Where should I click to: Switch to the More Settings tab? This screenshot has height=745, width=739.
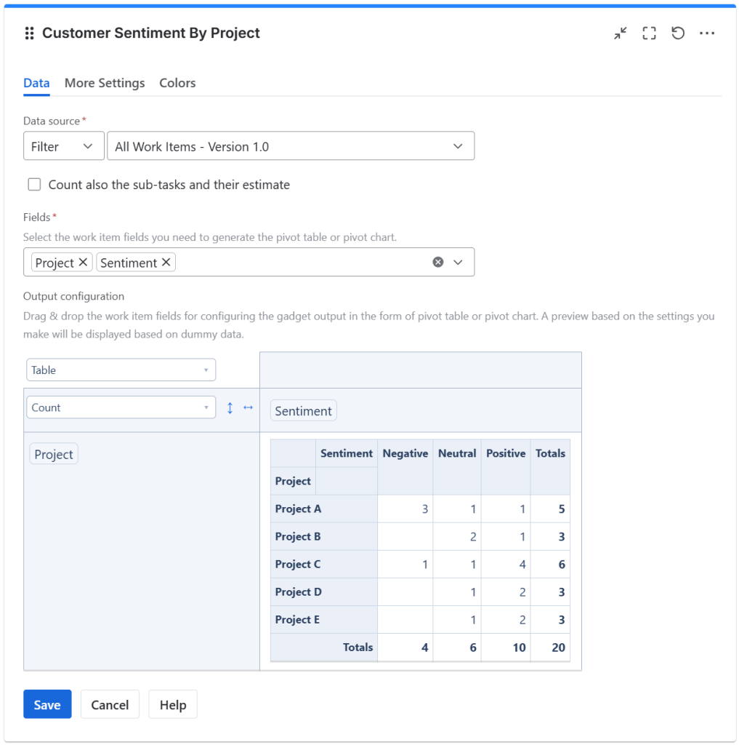(105, 83)
